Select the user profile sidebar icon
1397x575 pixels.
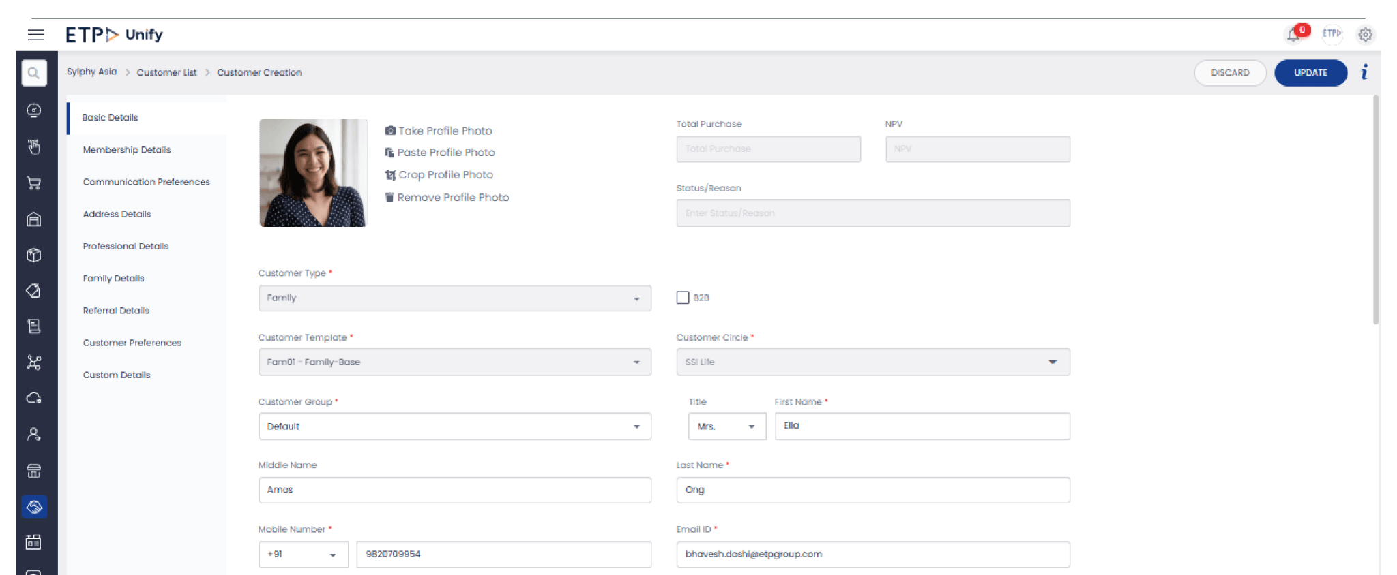pos(34,435)
